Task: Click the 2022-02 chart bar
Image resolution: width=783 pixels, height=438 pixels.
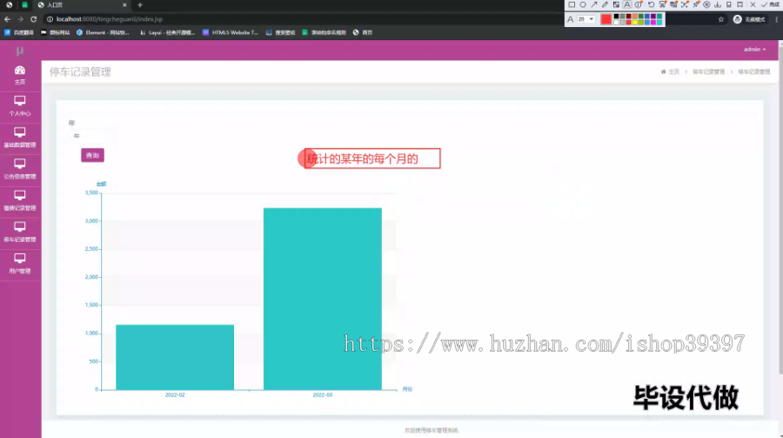Action: click(175, 357)
